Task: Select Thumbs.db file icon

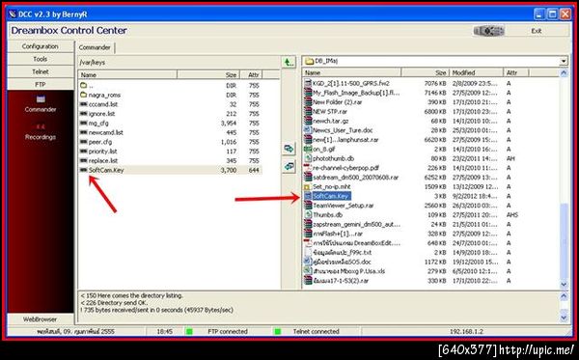Action: (308, 215)
